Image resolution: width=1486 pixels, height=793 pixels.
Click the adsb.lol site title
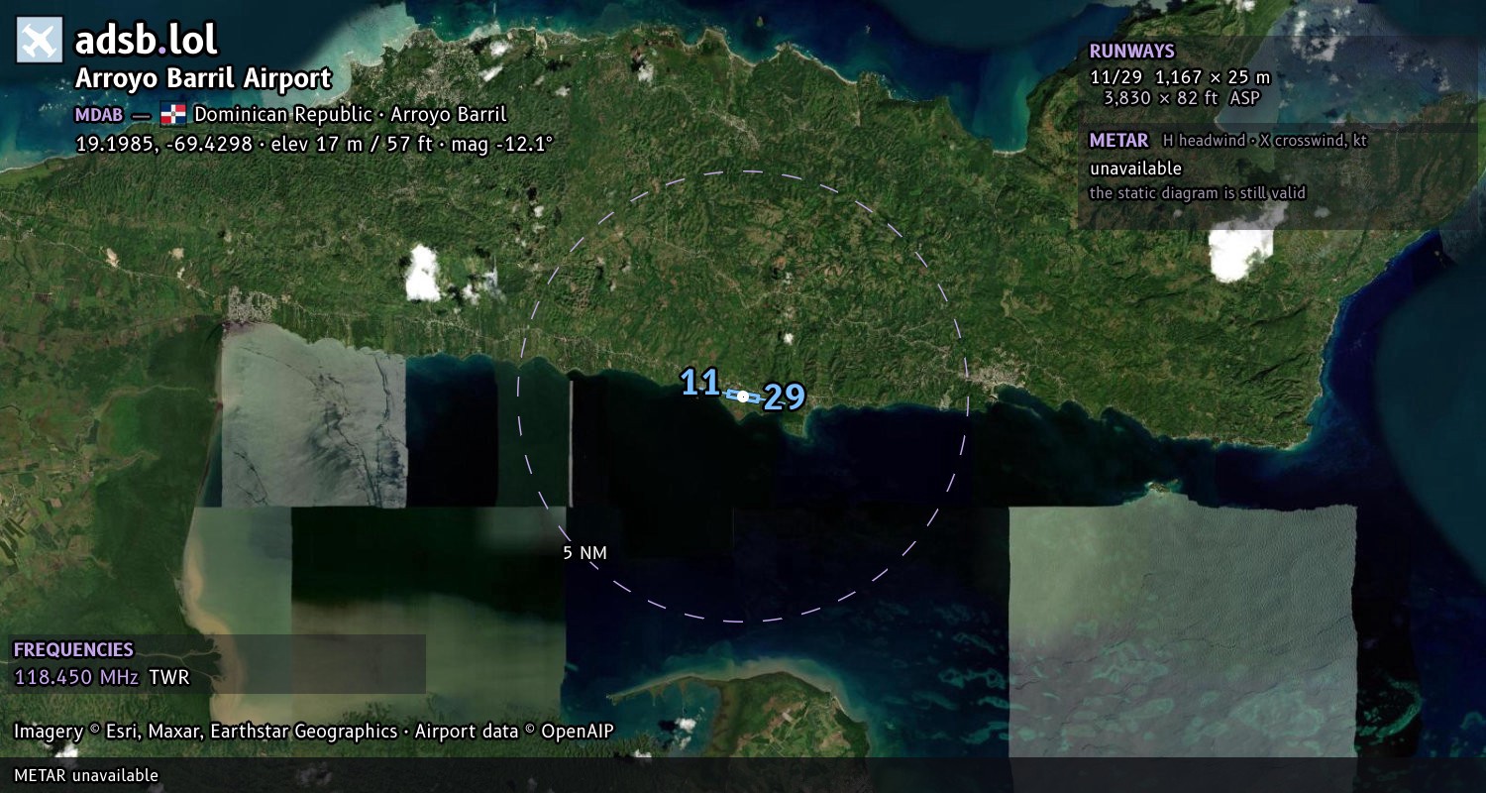[147, 40]
